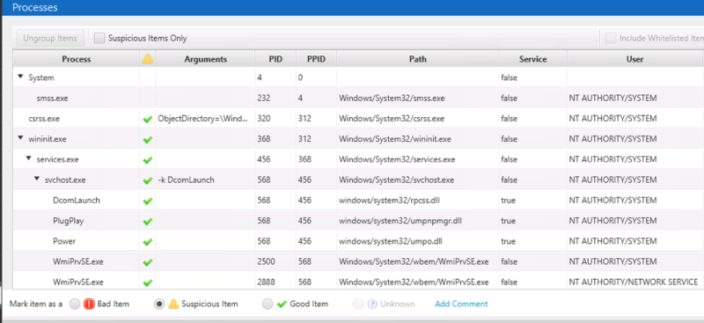The width and height of the screenshot is (704, 323).
Task: Collapse the System process tree node
Action: click(x=20, y=77)
